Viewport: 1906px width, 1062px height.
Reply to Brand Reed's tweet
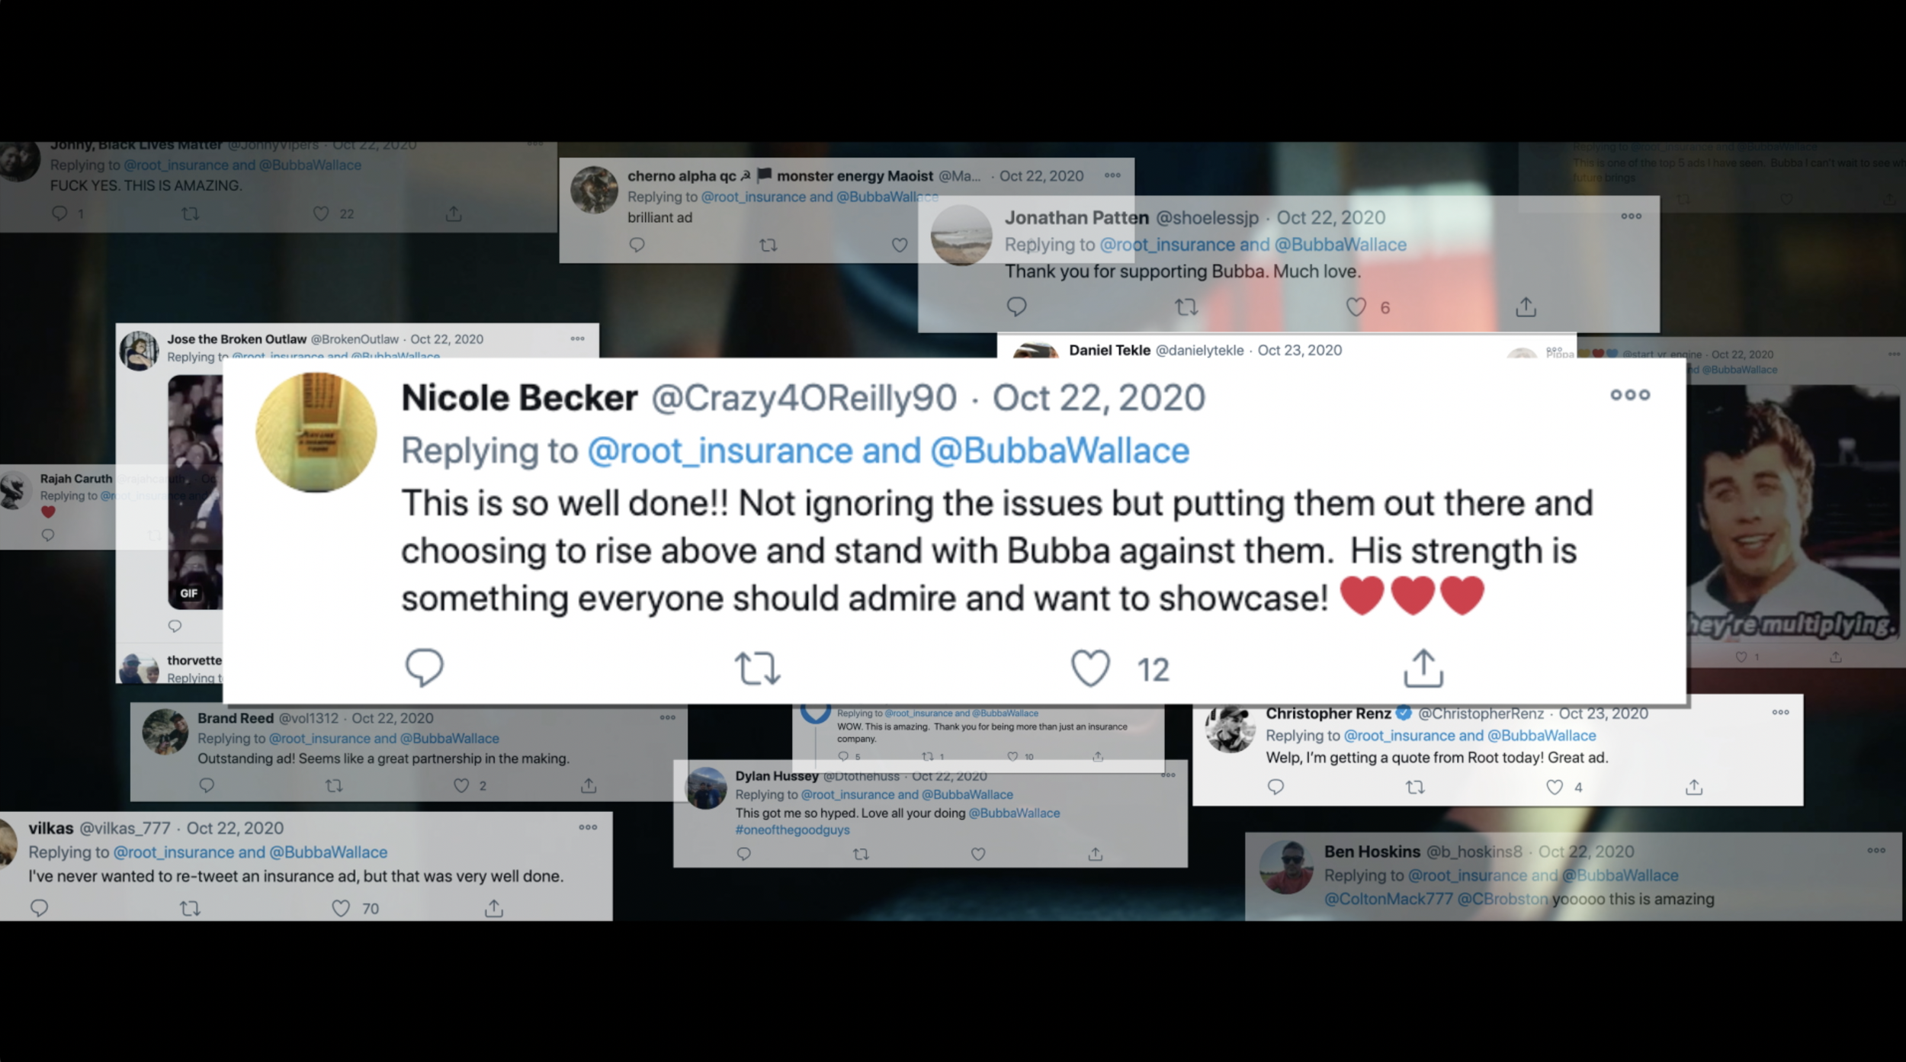click(x=207, y=785)
